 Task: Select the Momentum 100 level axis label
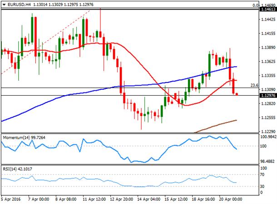pos(263,146)
